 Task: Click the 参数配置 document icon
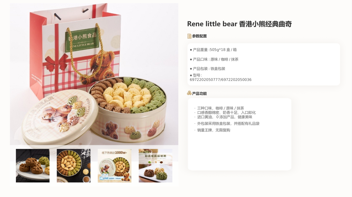coord(189,36)
